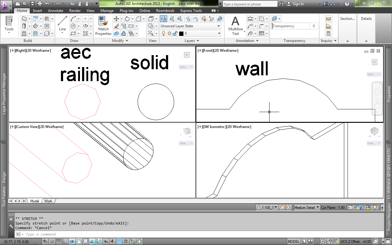Toggle Snap Mode in the status bar

pos(51,241)
